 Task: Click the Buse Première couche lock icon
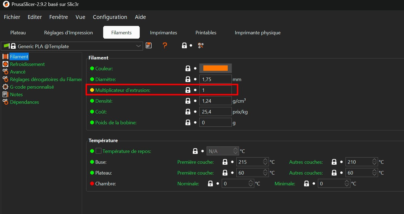(225, 162)
